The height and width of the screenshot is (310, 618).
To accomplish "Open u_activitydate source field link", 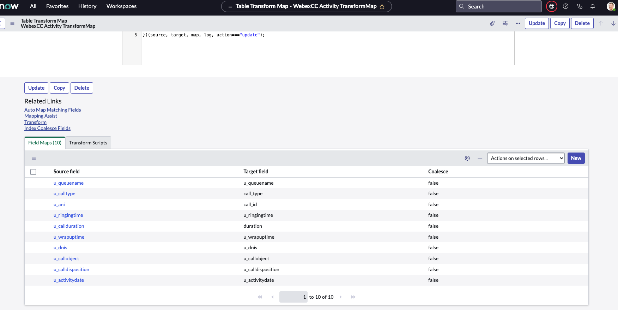I will click(69, 280).
